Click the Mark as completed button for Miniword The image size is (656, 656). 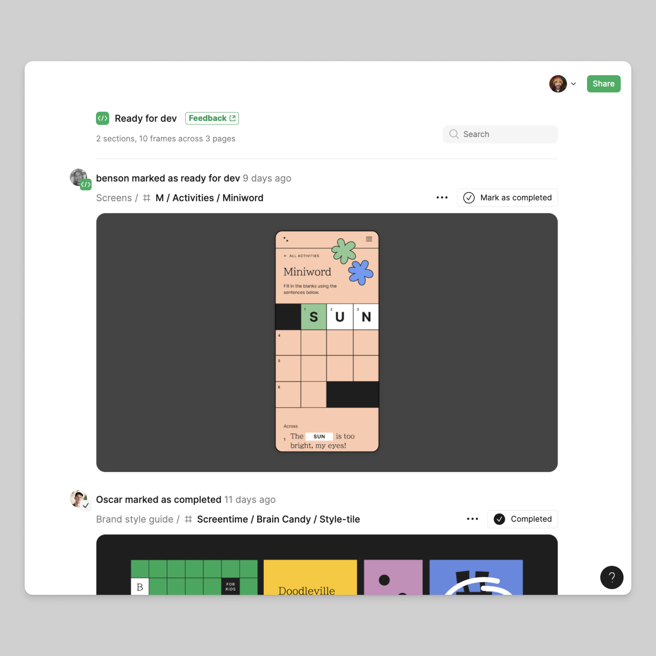pos(508,197)
